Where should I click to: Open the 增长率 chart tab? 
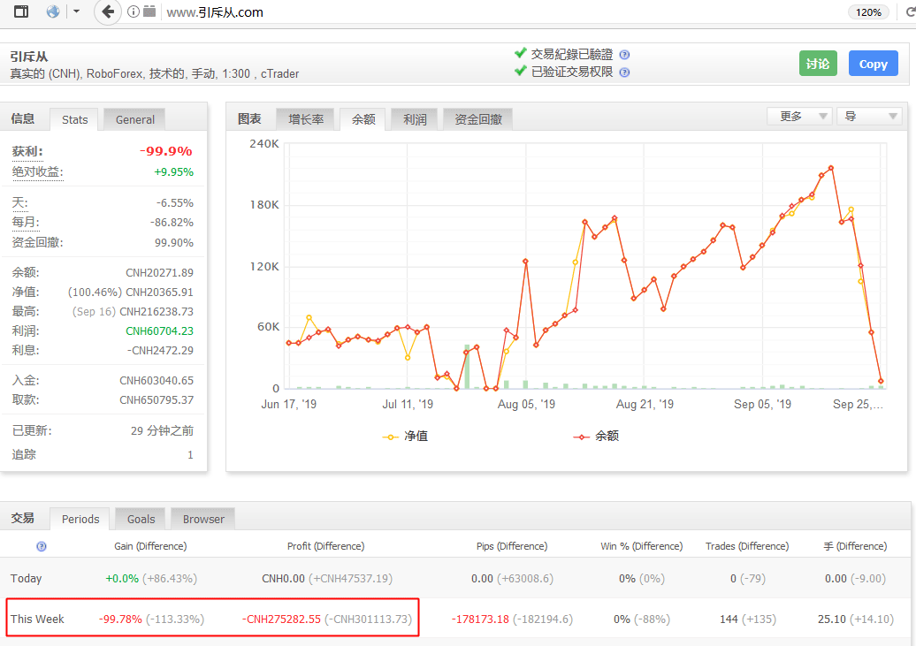pyautogui.click(x=306, y=119)
